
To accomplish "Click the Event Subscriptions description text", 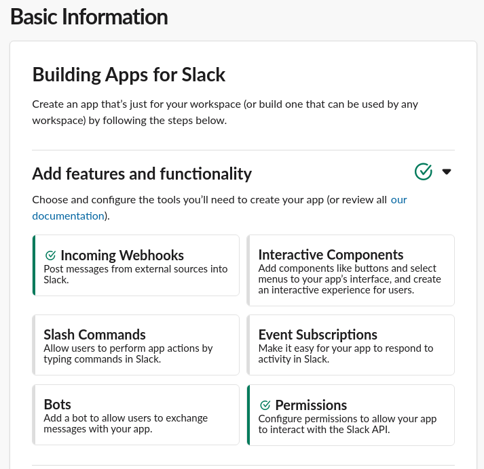I will (x=346, y=354).
